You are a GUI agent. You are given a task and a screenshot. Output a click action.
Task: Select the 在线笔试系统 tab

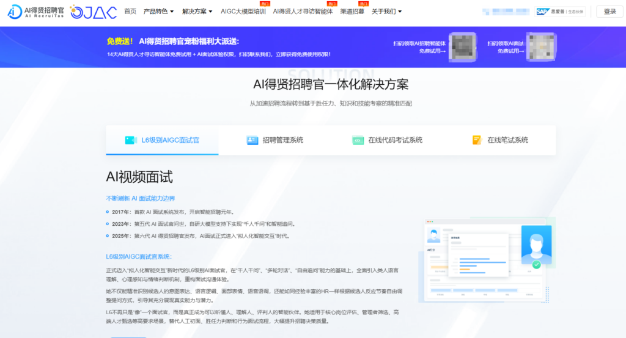500,140
